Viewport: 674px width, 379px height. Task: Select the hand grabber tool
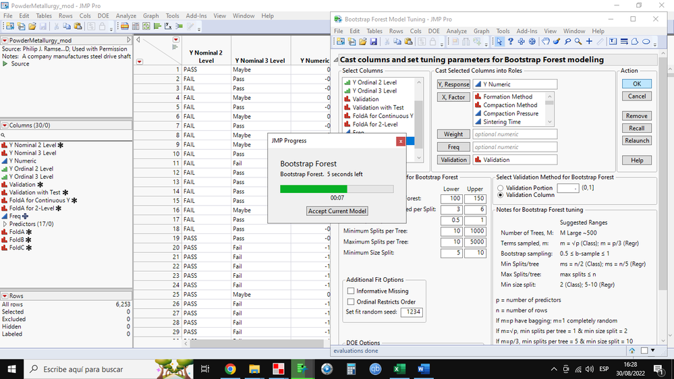[546, 42]
